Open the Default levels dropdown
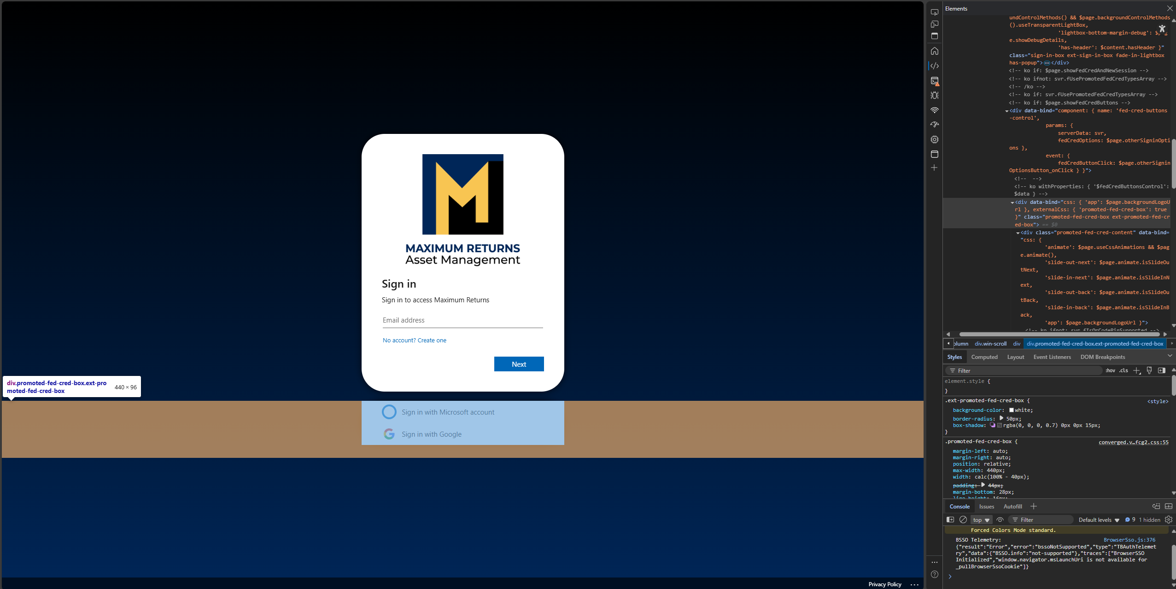Screen dimensions: 1176x589 [x=1099, y=520]
